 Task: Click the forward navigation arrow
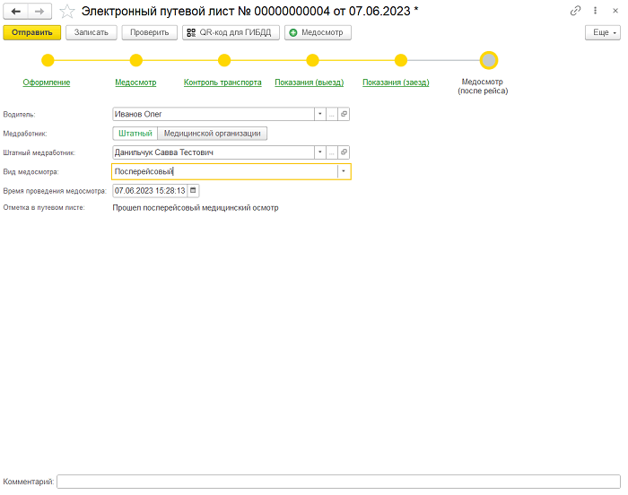click(x=39, y=11)
